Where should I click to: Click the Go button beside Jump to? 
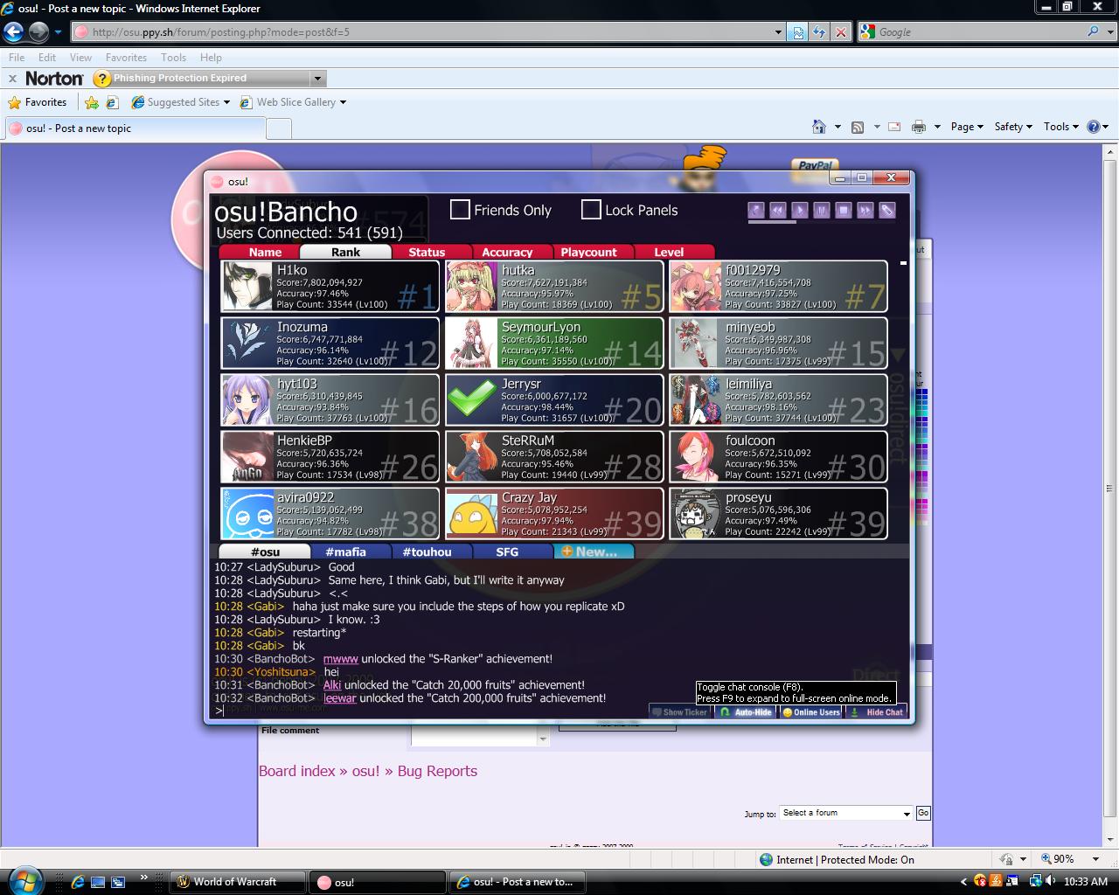[923, 813]
